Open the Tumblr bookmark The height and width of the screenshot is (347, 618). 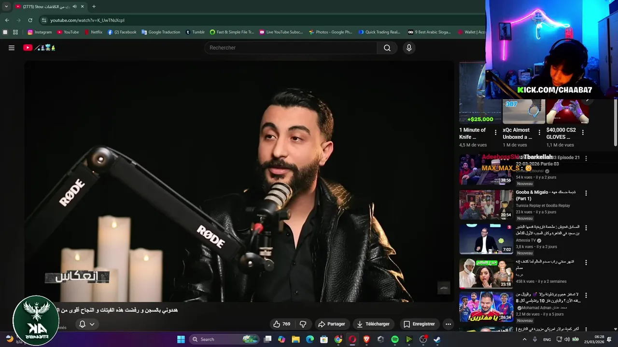point(195,32)
